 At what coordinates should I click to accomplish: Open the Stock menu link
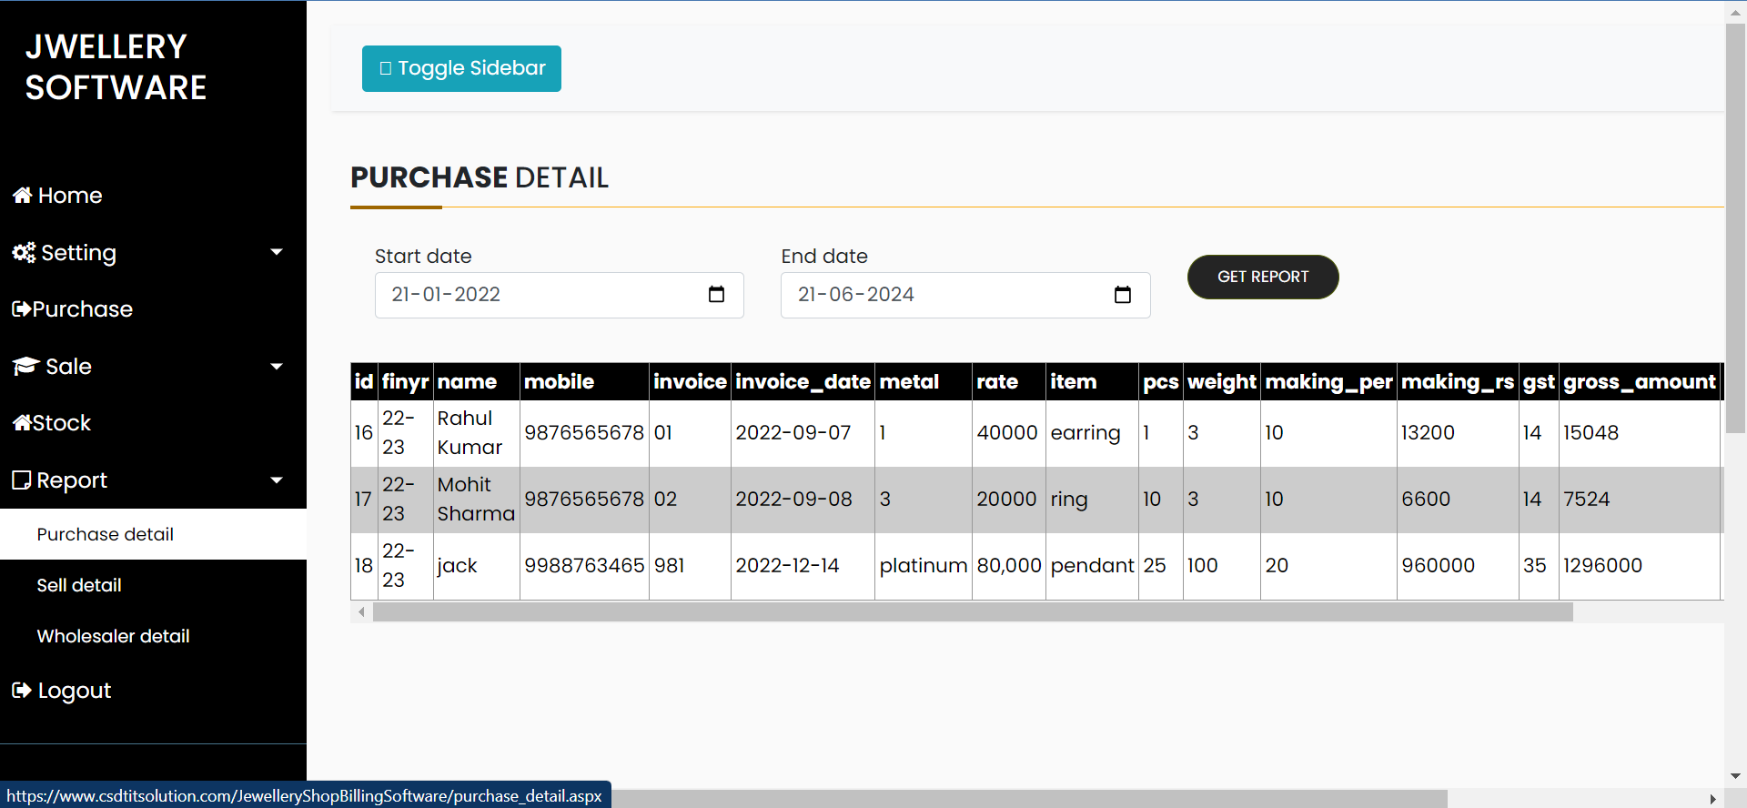click(62, 423)
